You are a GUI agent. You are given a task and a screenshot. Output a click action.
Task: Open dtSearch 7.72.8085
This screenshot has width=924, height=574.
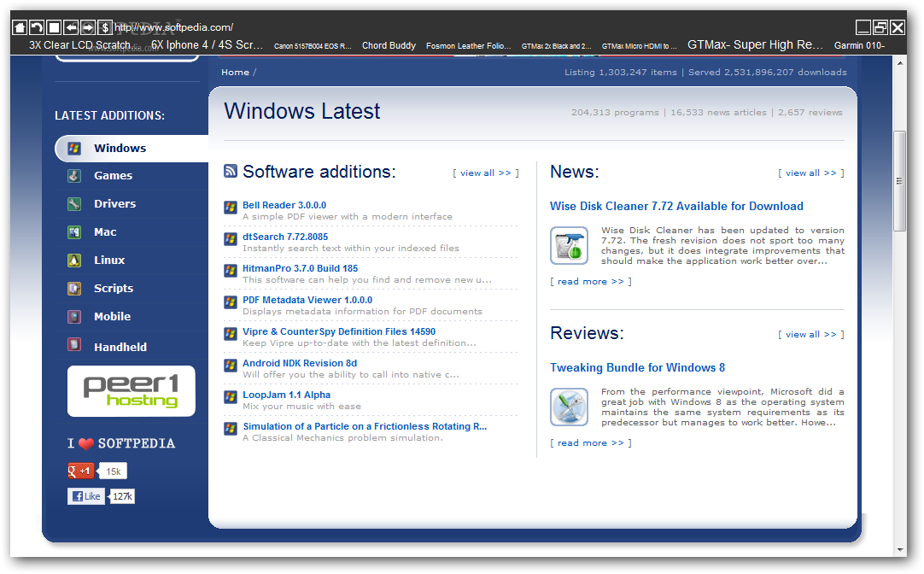pyautogui.click(x=285, y=237)
